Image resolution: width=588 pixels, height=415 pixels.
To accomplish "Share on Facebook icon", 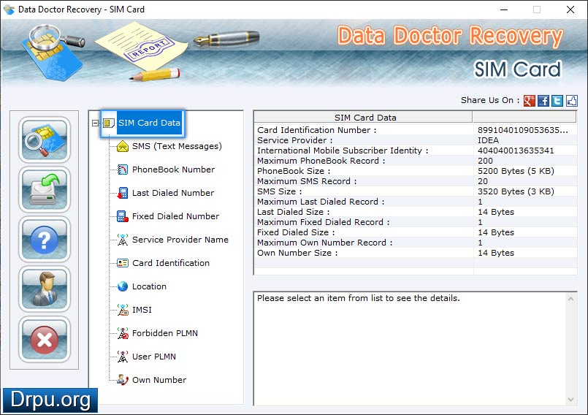I will coord(543,101).
